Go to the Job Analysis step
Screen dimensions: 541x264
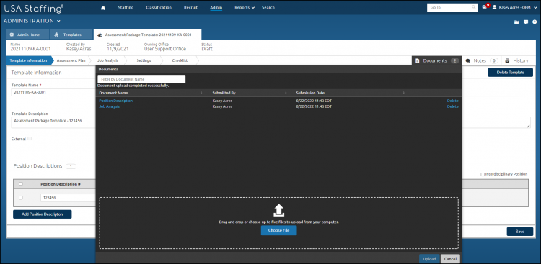tap(107, 60)
